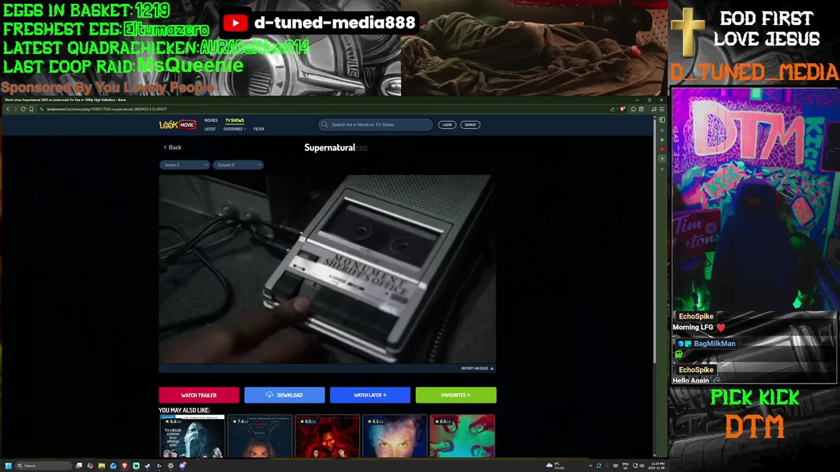Open File Explorer from the taskbar

102,465
